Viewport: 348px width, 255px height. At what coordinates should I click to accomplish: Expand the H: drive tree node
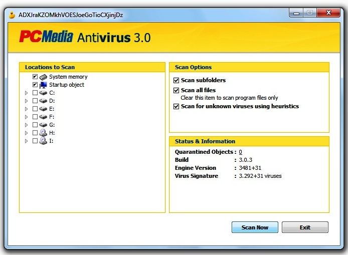click(26, 133)
